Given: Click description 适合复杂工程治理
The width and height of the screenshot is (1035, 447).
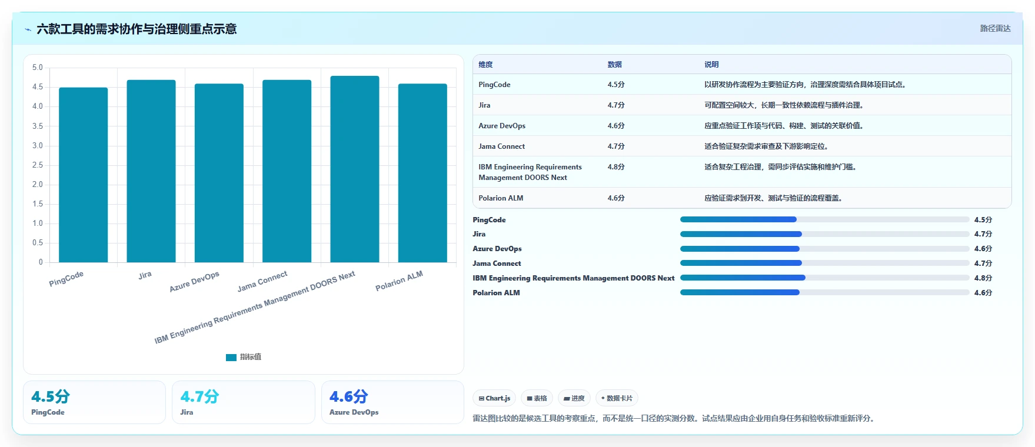Looking at the screenshot, I should (781, 167).
